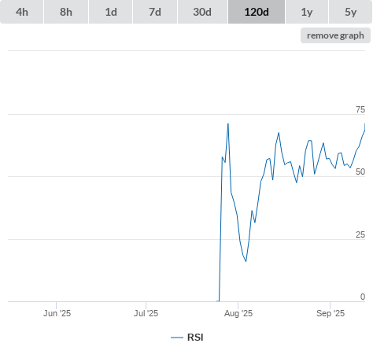Click the active 120d range tab
The width and height of the screenshot is (373, 358).
click(257, 12)
